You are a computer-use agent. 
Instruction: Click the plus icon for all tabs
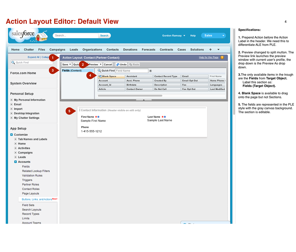click(x=210, y=50)
